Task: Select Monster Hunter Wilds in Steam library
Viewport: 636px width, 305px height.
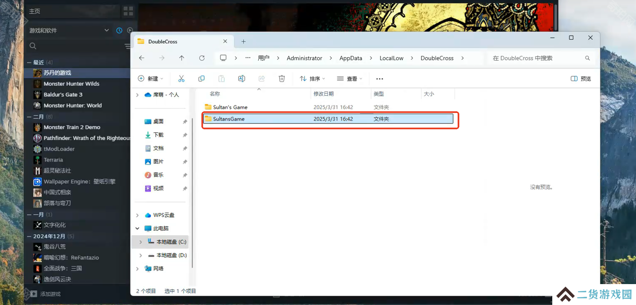Action: (x=72, y=84)
